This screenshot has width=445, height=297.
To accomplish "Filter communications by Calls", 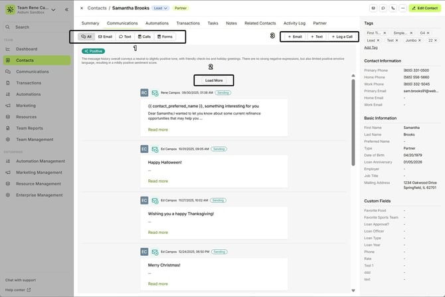I will [x=144, y=37].
